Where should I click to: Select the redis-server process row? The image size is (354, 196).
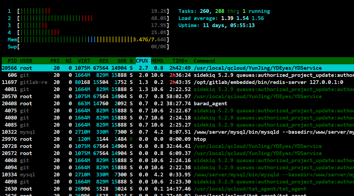pos(136,82)
